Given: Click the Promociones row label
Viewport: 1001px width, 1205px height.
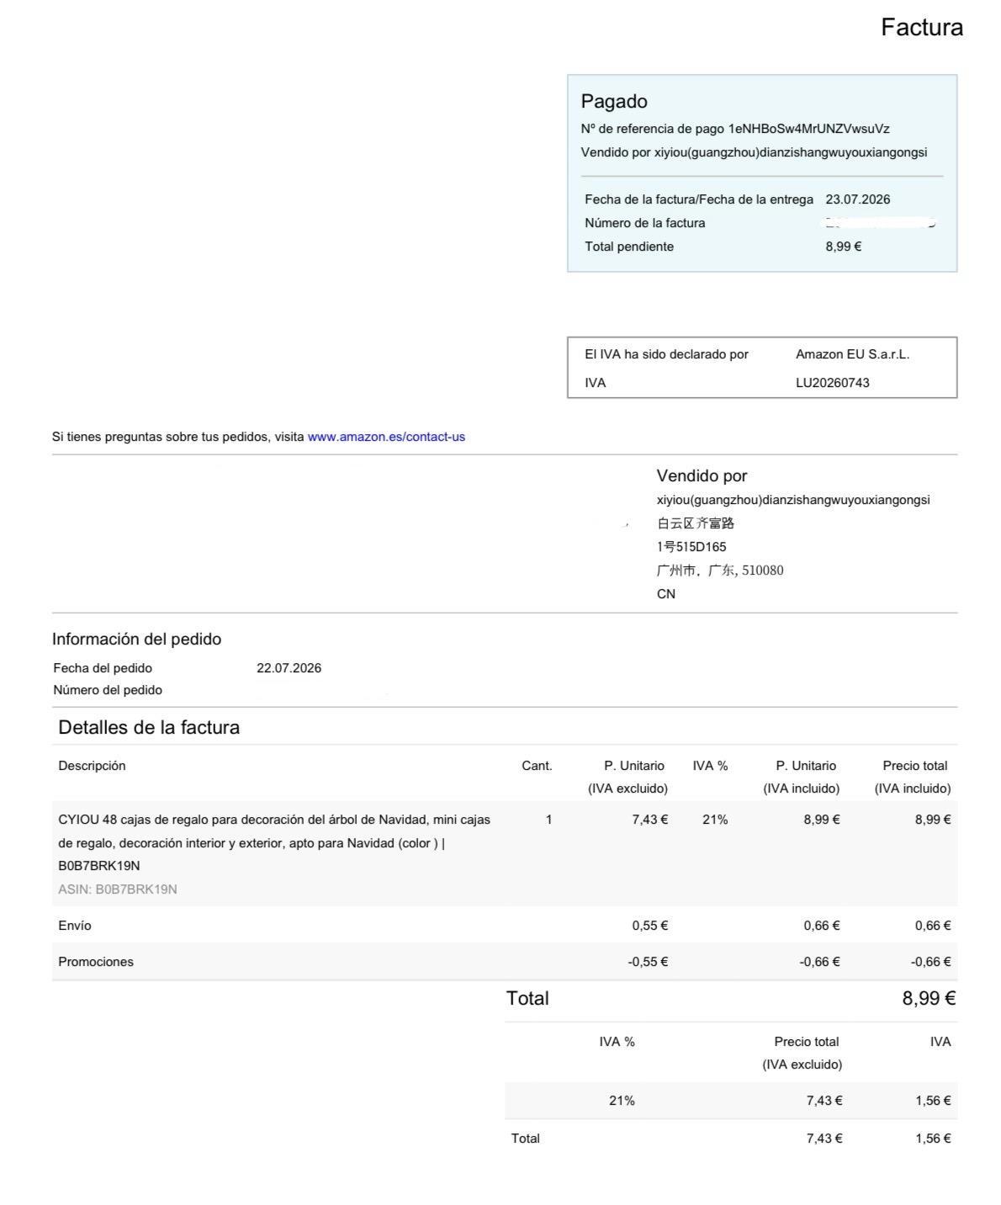Looking at the screenshot, I should point(96,962).
